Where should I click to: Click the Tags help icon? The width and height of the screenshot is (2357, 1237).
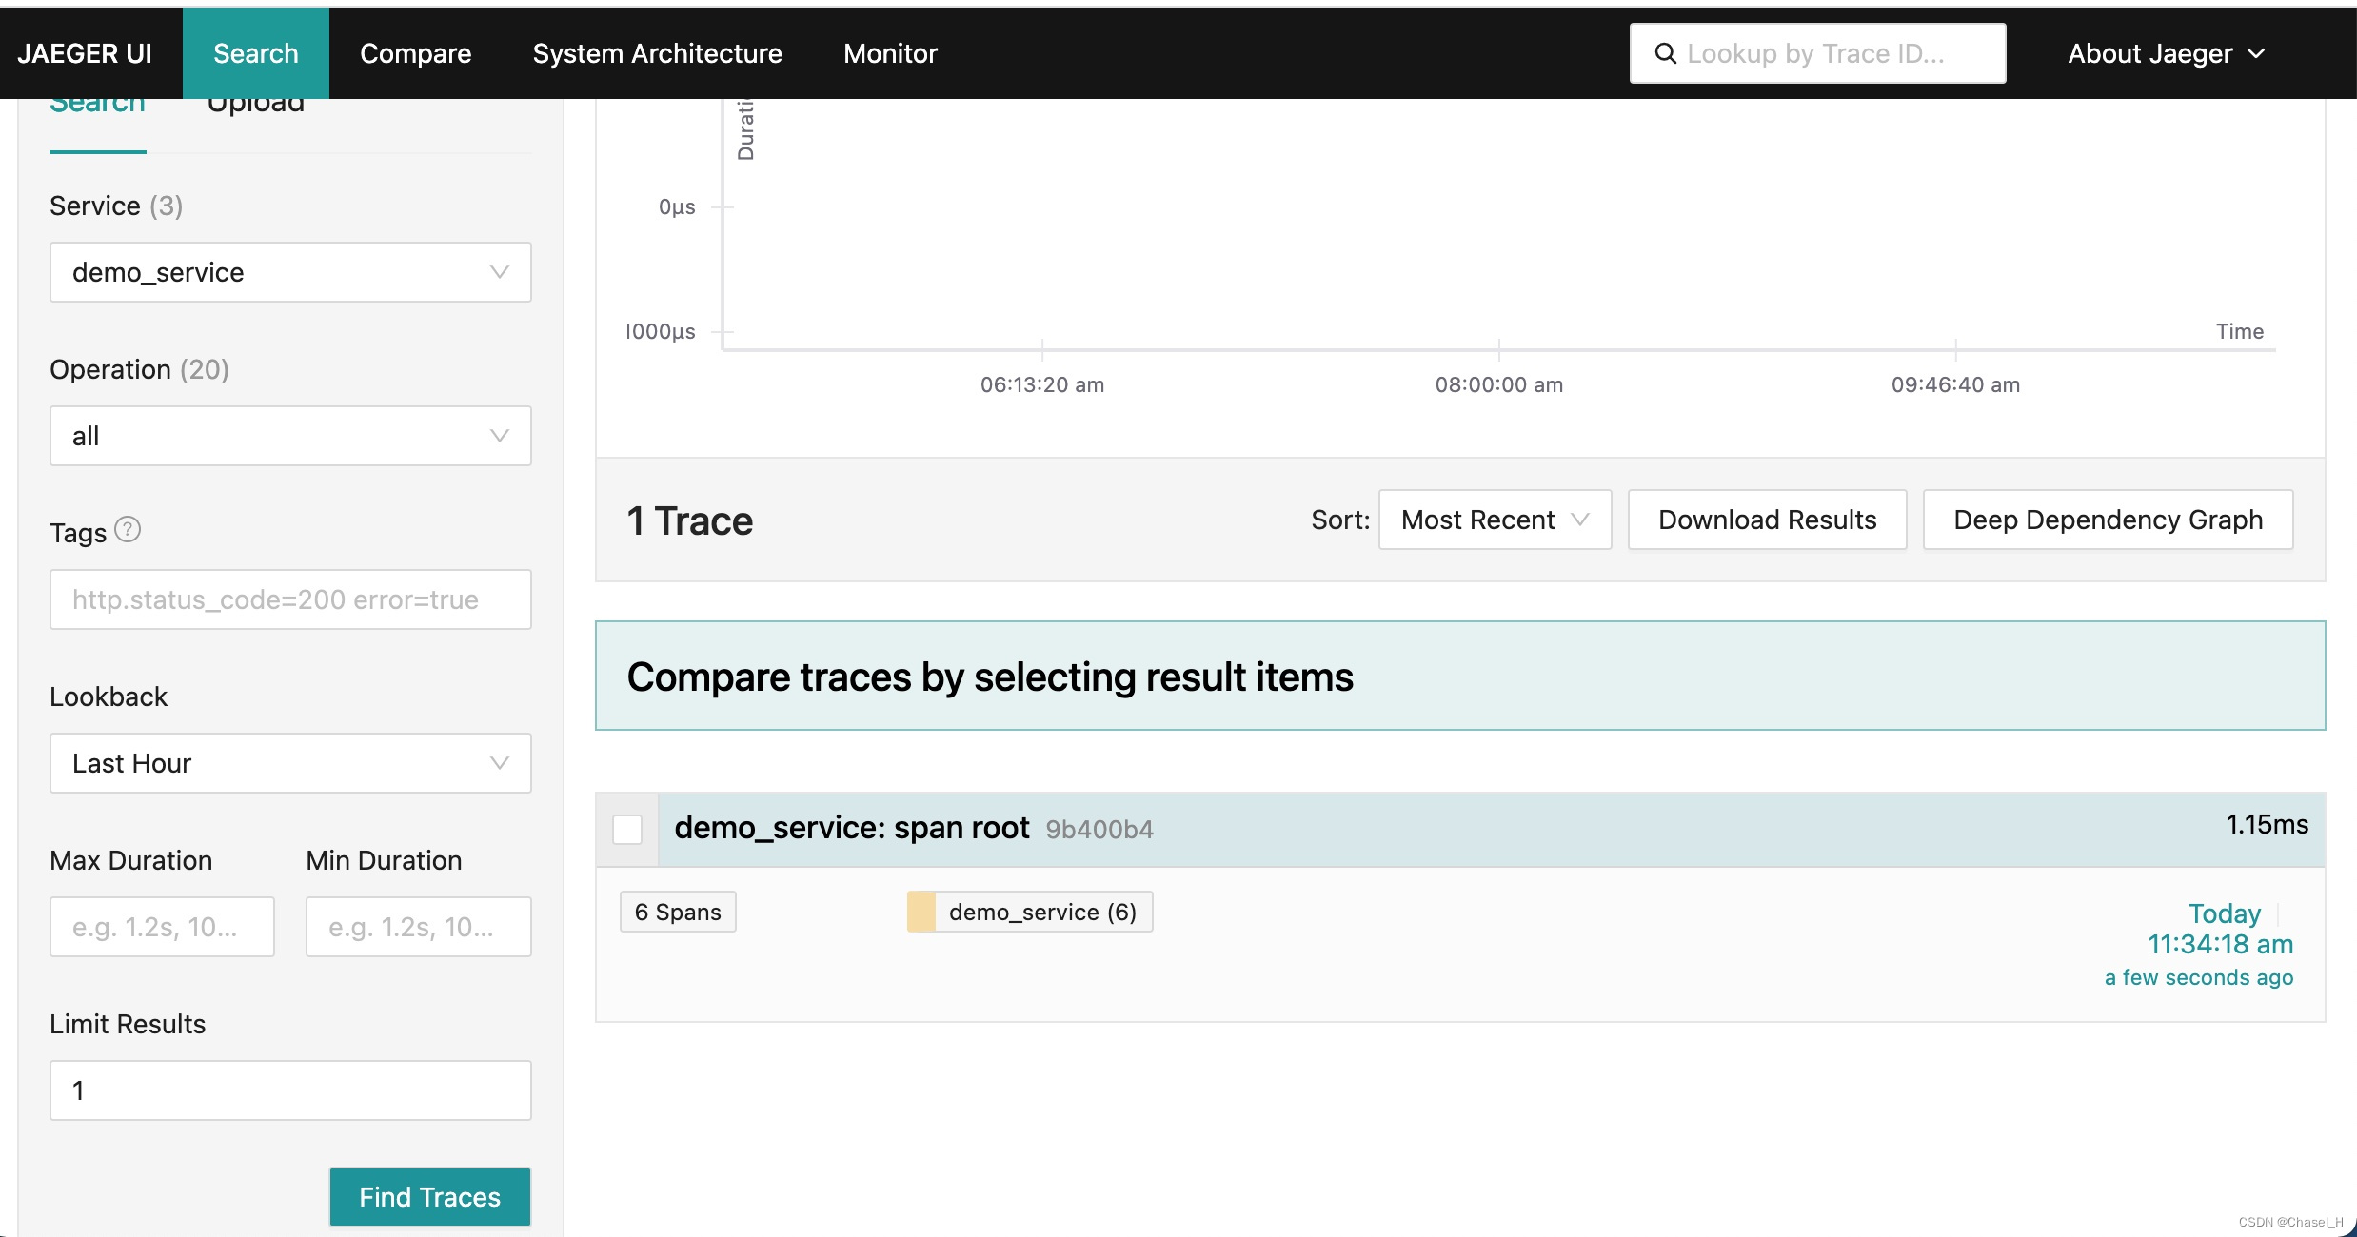tap(128, 533)
